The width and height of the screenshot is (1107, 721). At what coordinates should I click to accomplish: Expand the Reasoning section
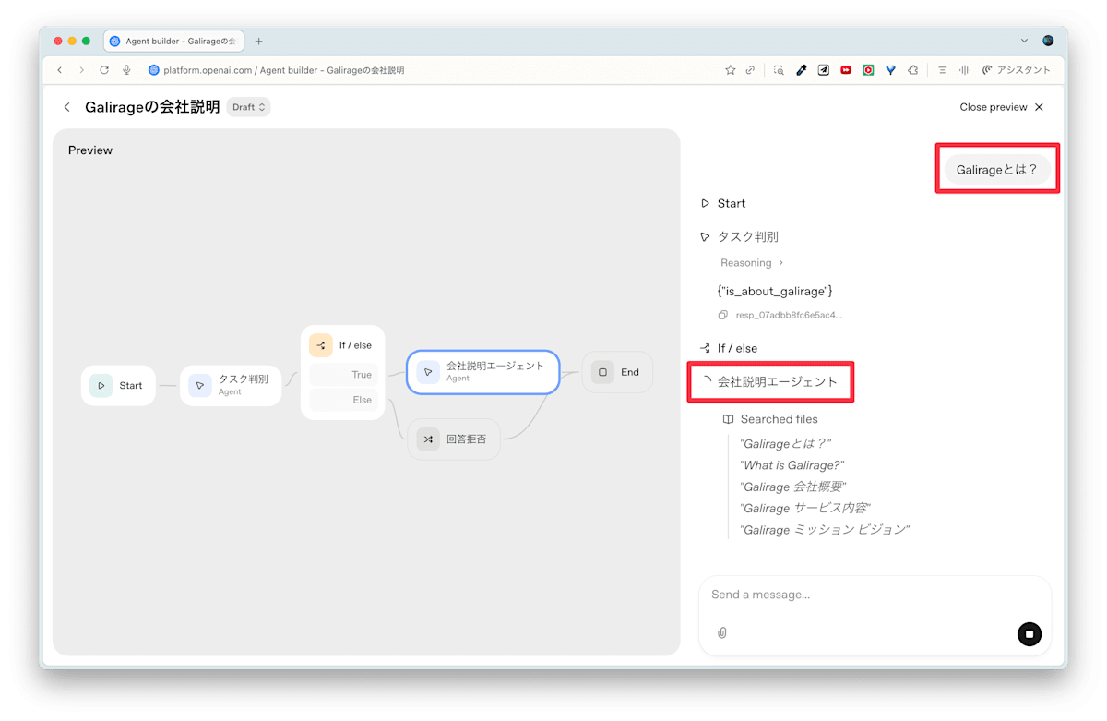point(752,263)
